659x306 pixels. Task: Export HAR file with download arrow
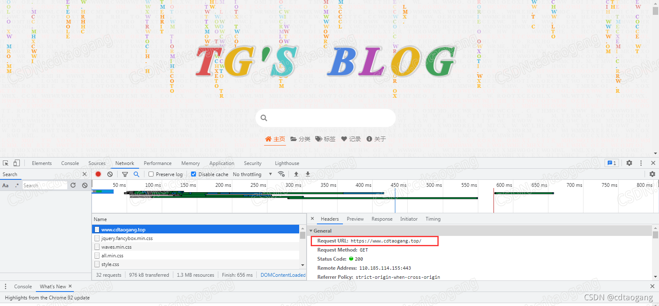tap(308, 174)
